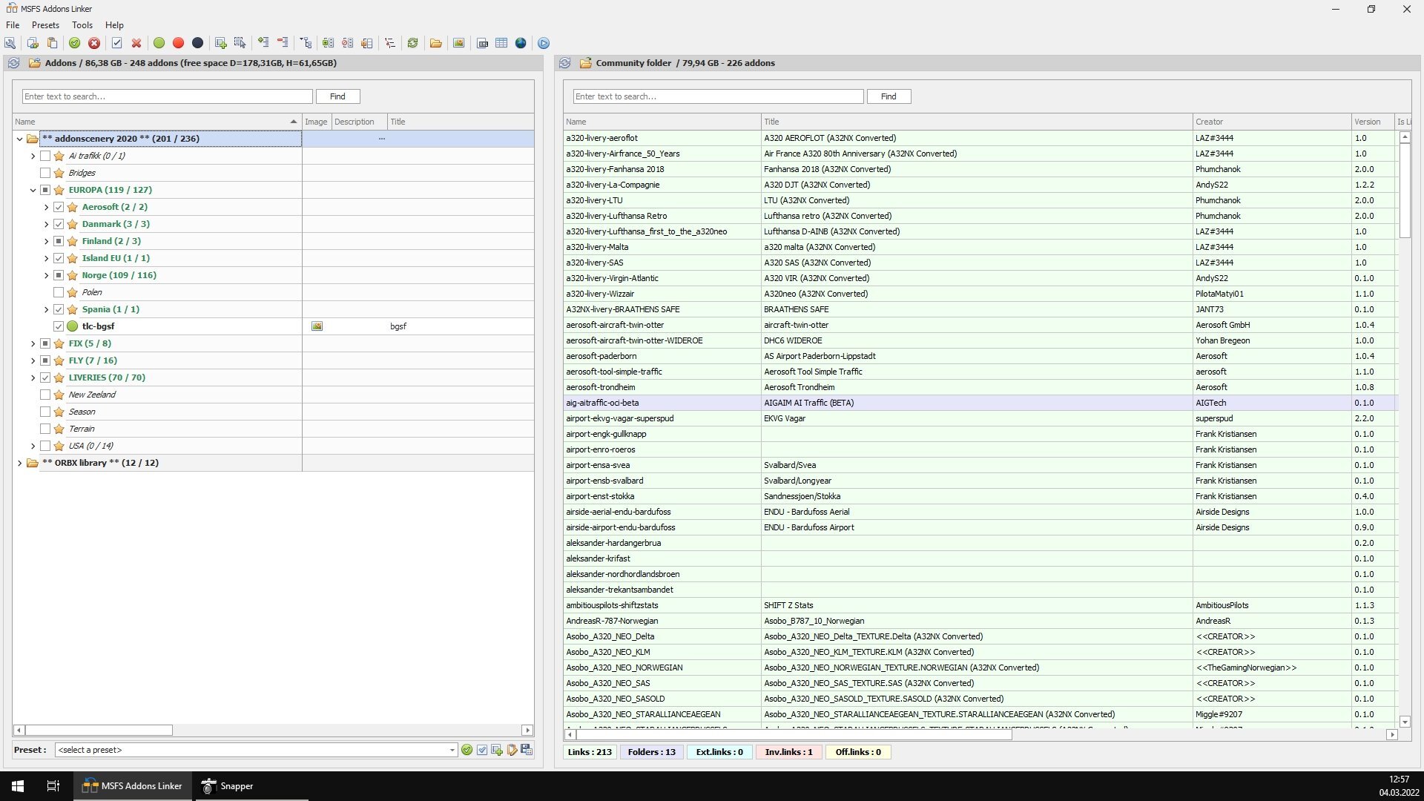Toggle the Danmark (3 / 3) checkbox

coord(59,224)
